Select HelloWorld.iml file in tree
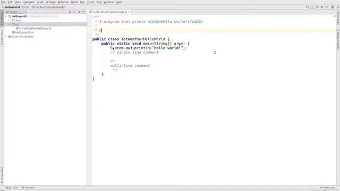Viewport: 340px width, 191px height. point(23,32)
